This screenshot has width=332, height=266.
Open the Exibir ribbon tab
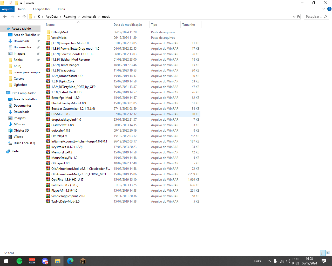click(x=62, y=9)
